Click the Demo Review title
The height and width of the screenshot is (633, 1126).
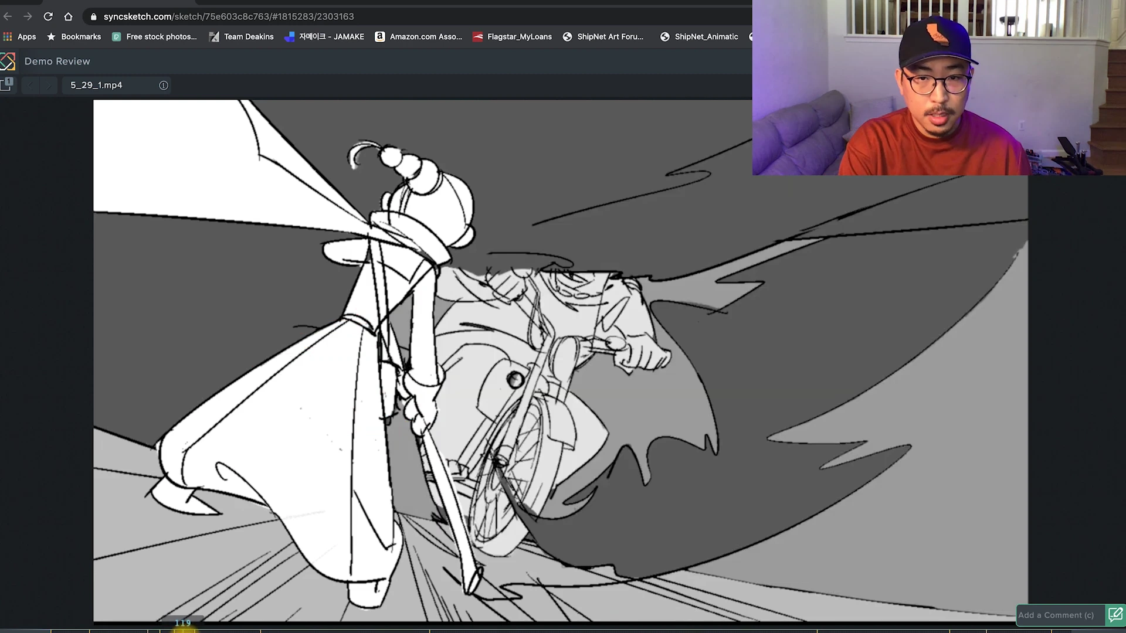57,61
